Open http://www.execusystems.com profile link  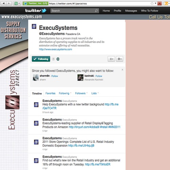point(55,49)
